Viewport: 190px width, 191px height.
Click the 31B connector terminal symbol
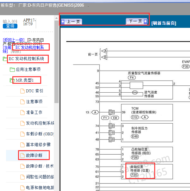(x=111, y=132)
